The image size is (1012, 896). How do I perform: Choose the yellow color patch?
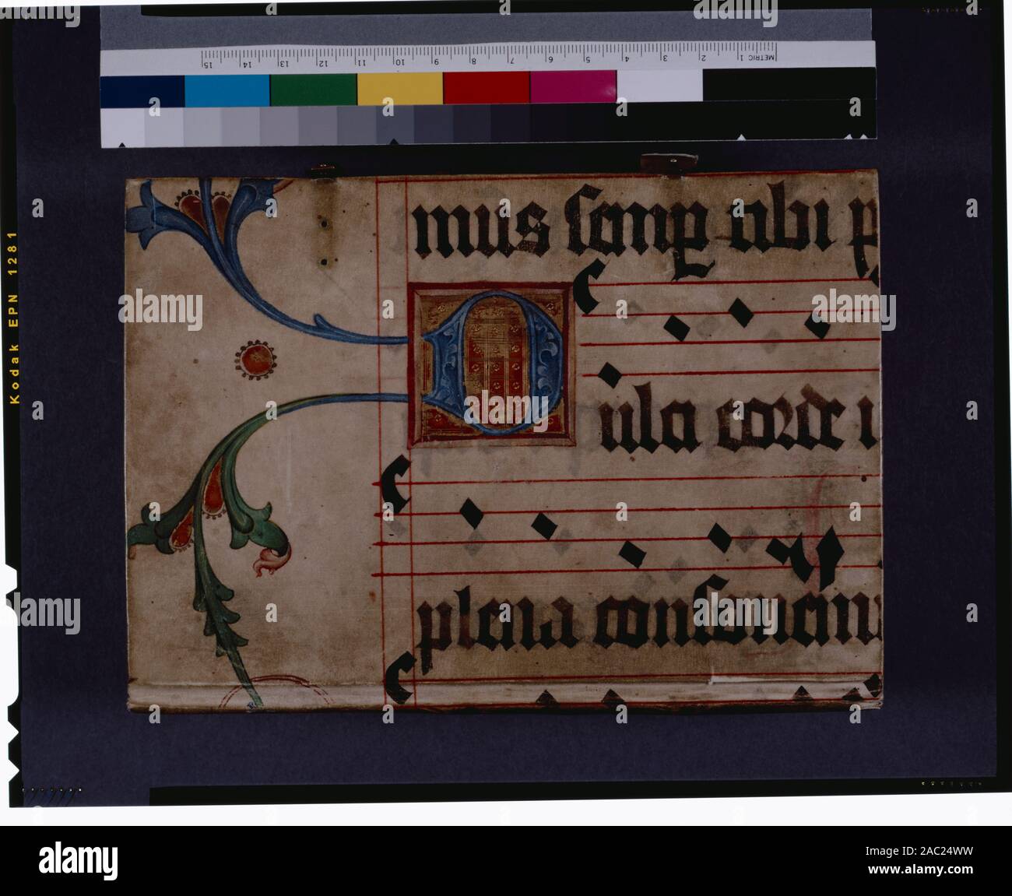[x=400, y=86]
